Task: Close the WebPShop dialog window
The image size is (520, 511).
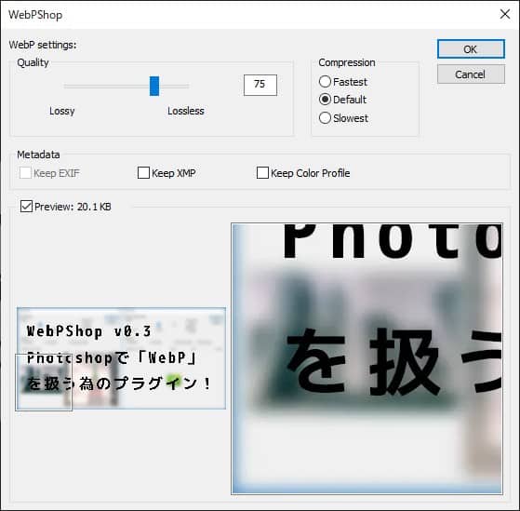Action: coord(505,14)
